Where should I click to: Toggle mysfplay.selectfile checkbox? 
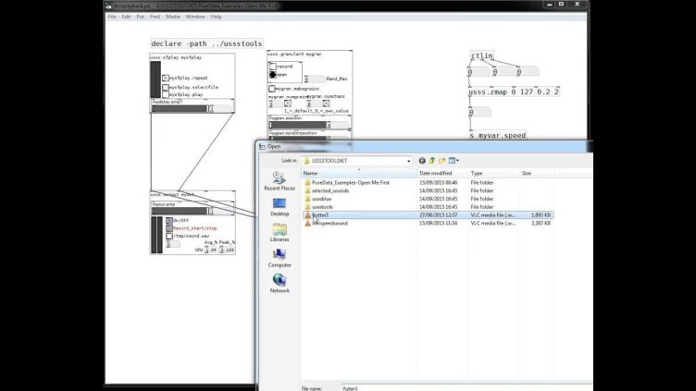tap(165, 87)
